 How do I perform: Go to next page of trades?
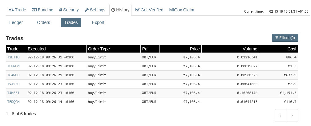click(292, 116)
